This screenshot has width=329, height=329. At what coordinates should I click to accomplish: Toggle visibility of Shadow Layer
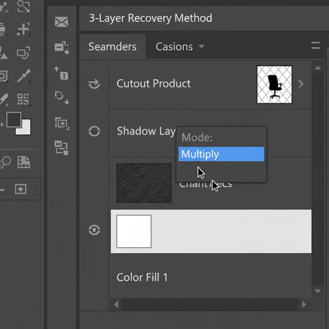[94, 131]
